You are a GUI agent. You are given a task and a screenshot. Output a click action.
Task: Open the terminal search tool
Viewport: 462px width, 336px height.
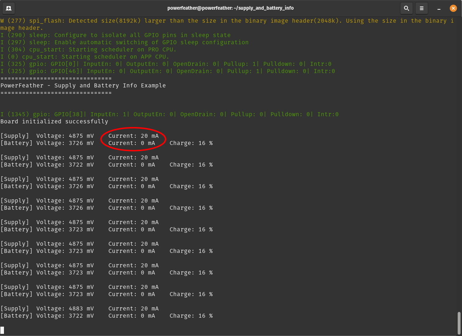tap(406, 8)
